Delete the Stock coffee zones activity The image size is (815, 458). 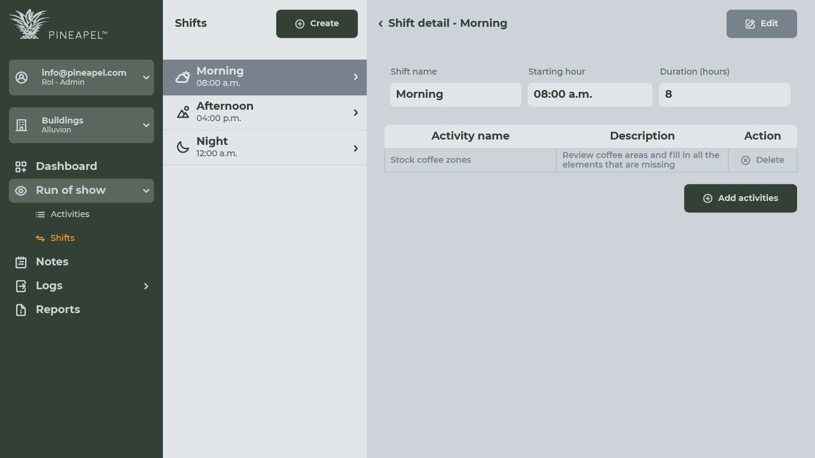[762, 160]
